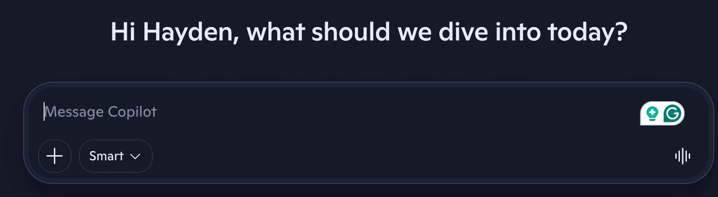Click the greeting heading text

(369, 32)
